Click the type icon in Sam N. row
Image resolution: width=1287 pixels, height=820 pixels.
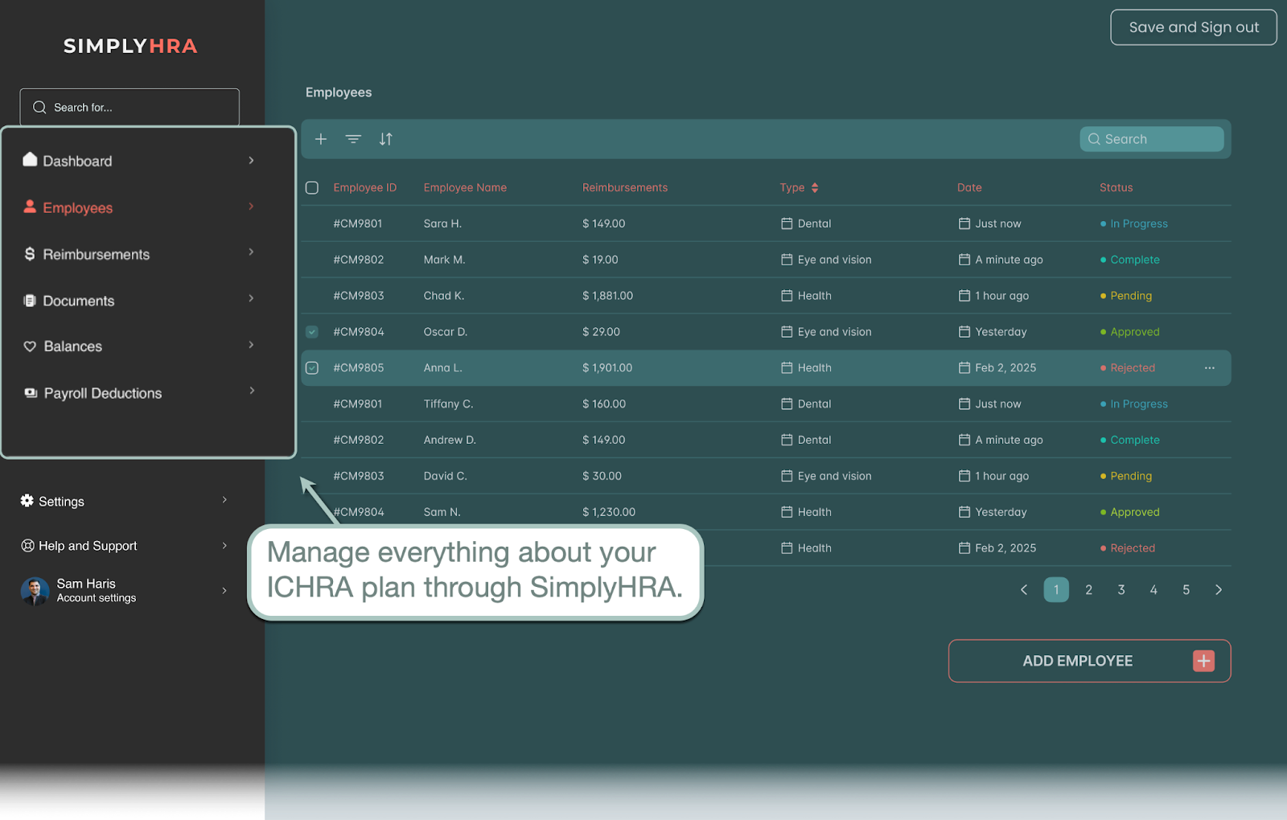(787, 512)
